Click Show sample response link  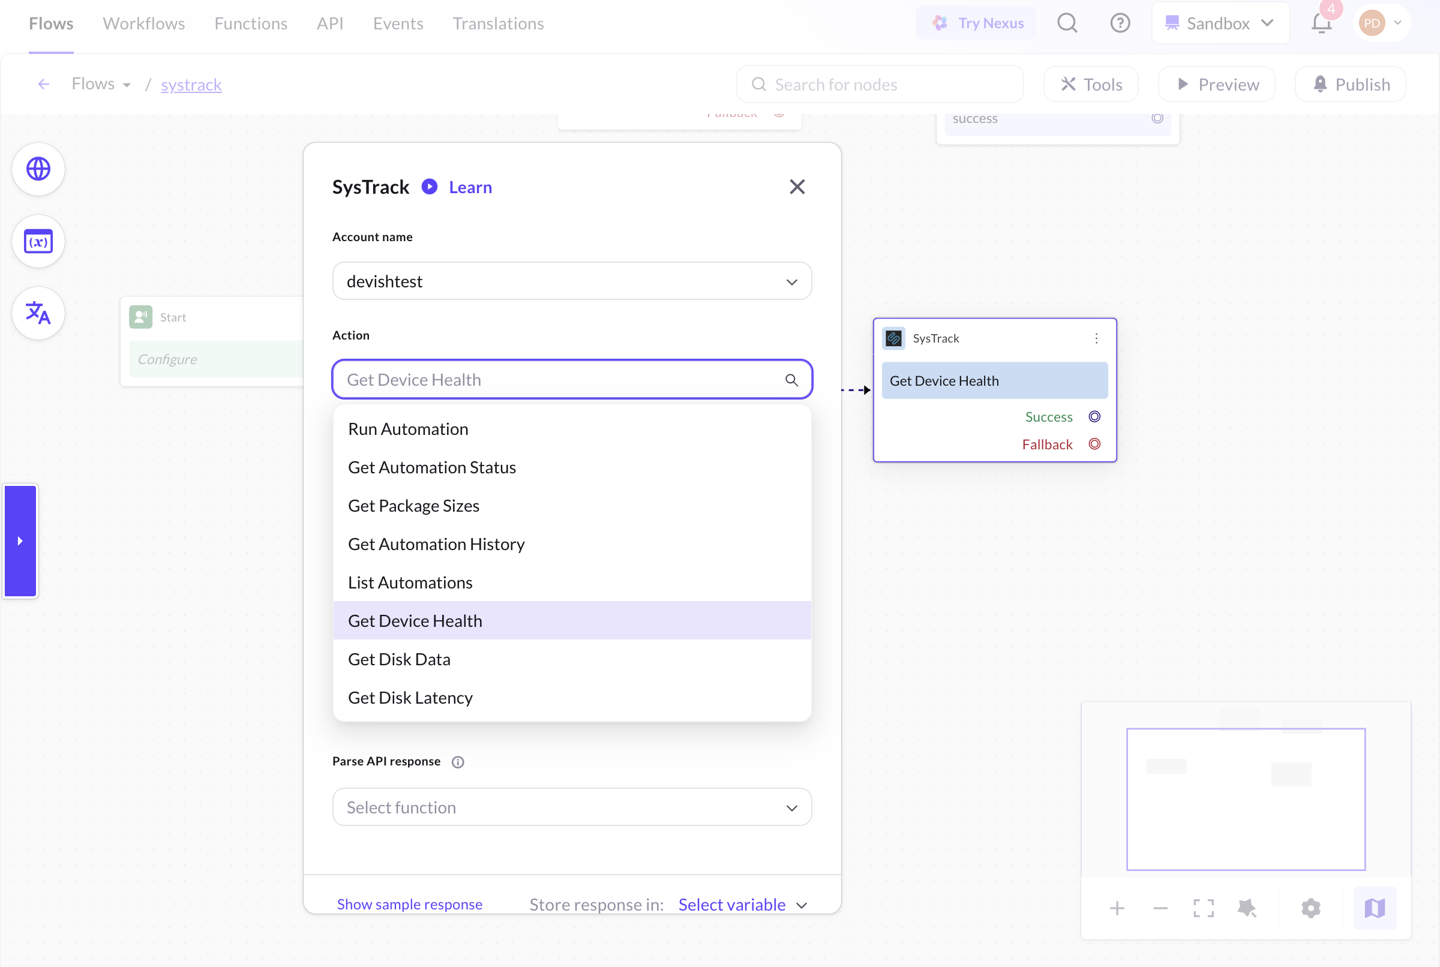[x=409, y=904]
